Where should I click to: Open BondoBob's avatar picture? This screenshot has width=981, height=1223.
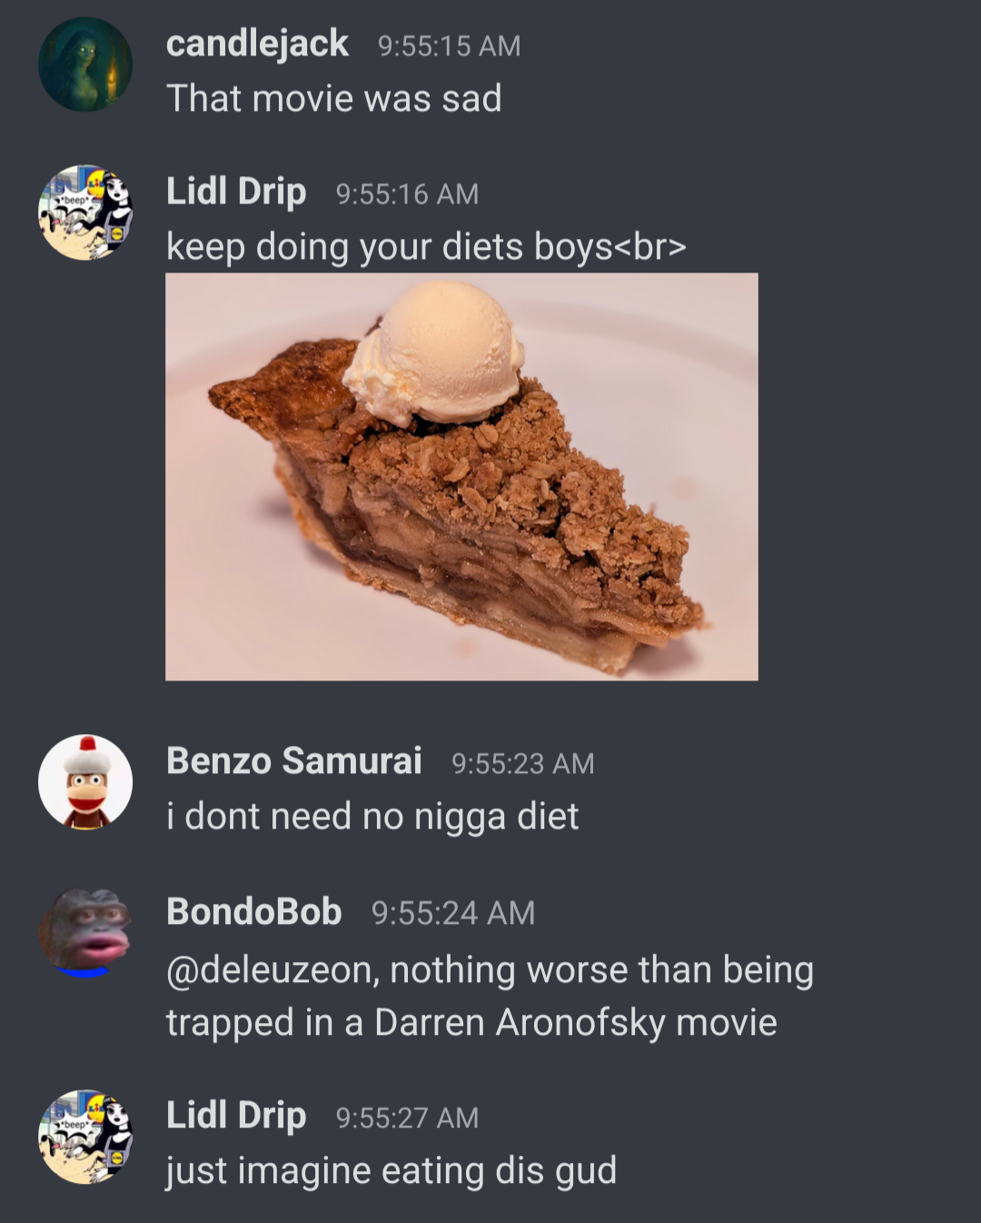(85, 933)
